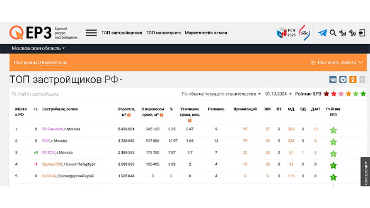The width and height of the screenshot is (370, 208).
Task: Toggle the dark green rating star filter
Action: point(363,94)
